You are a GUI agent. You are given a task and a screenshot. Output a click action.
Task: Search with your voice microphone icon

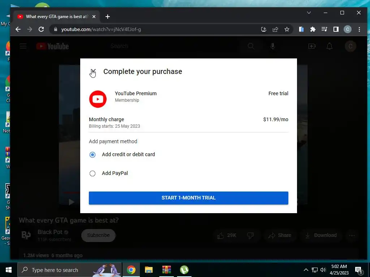click(x=272, y=46)
